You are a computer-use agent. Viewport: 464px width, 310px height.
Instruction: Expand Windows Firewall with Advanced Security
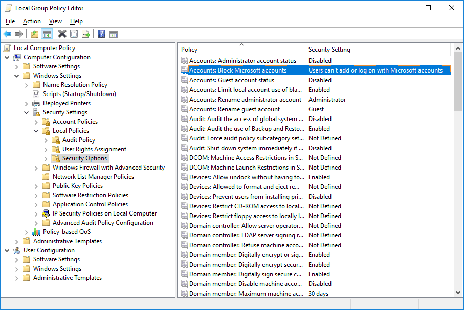point(36,168)
